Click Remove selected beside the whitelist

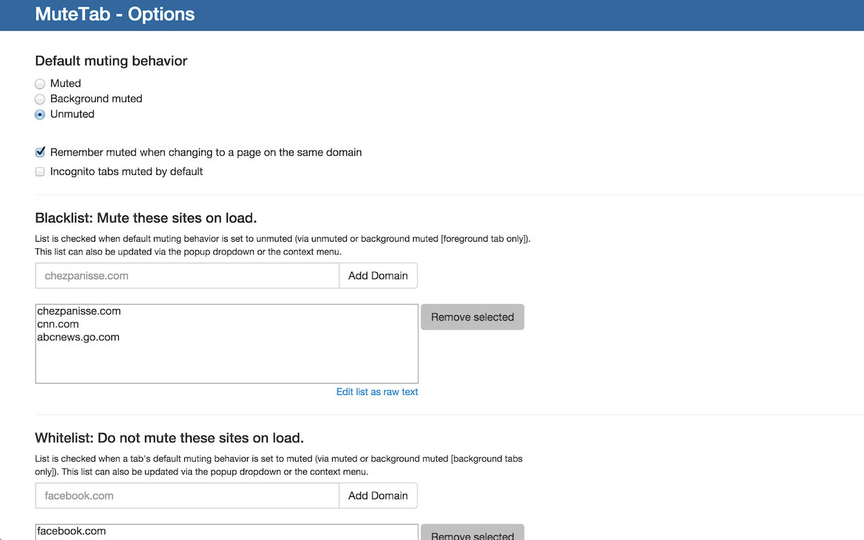(472, 535)
